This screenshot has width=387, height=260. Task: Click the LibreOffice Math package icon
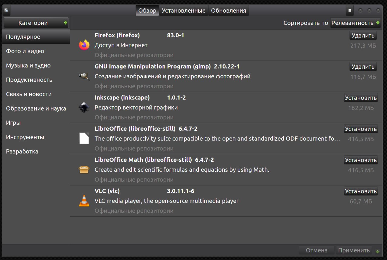click(84, 170)
